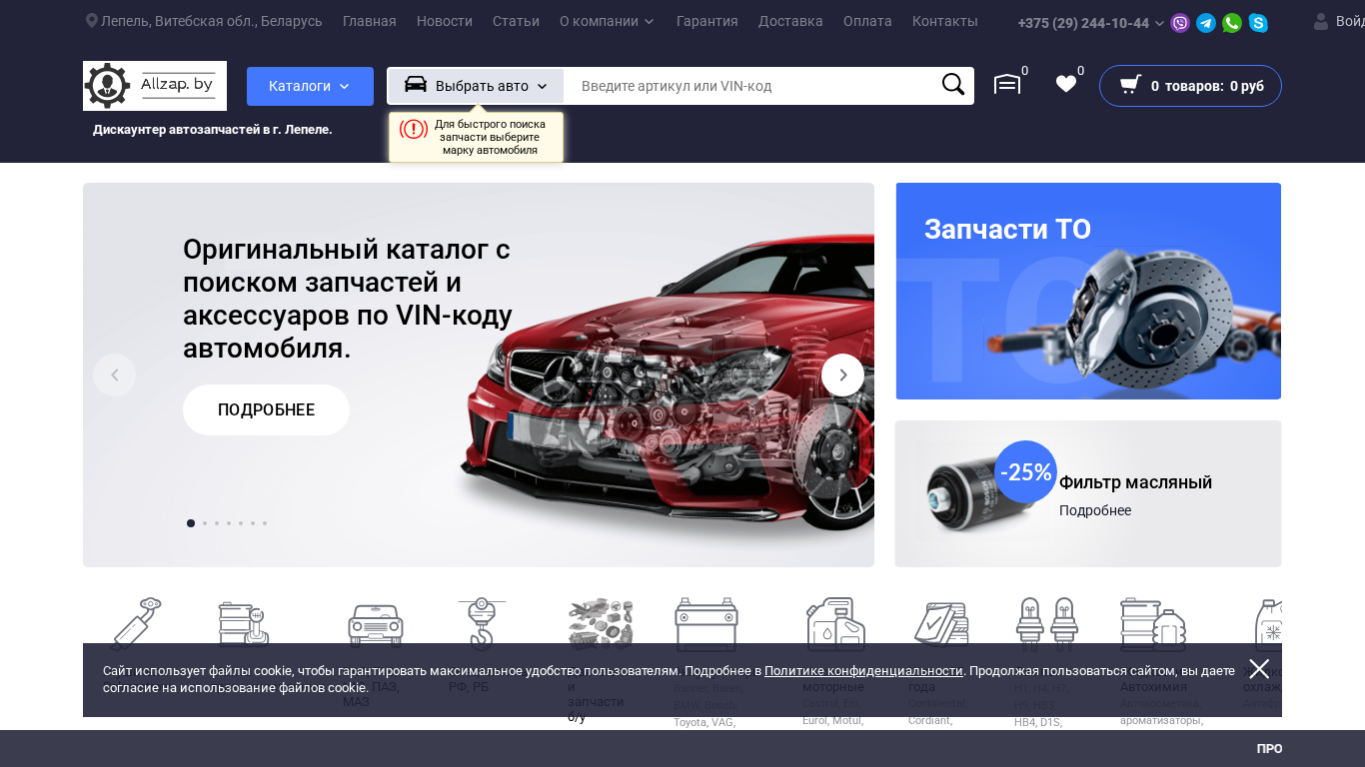Open the exhaust muffler category icon

(136, 623)
